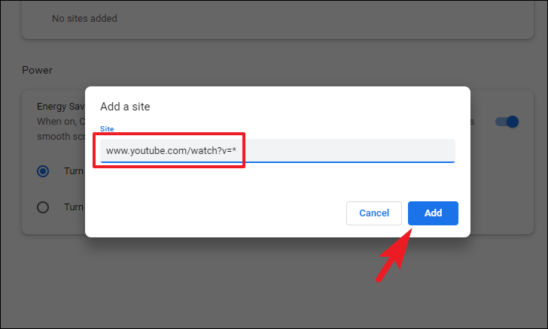Screen dimensions: 548x329
Task: Click the Power section heading
Action: coord(37,70)
